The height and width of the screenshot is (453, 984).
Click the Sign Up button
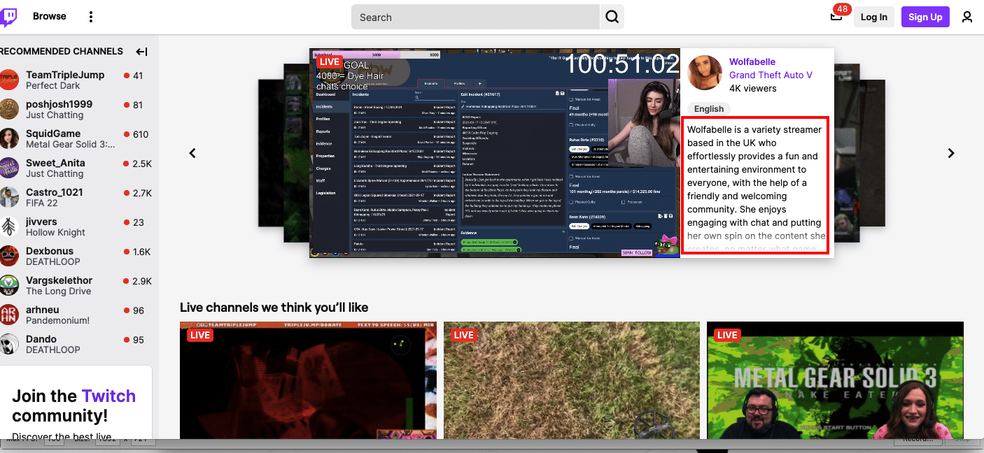click(925, 17)
